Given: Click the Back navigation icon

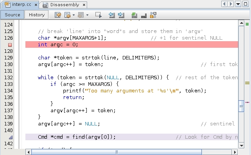Looking at the screenshot, I should point(67,15).
